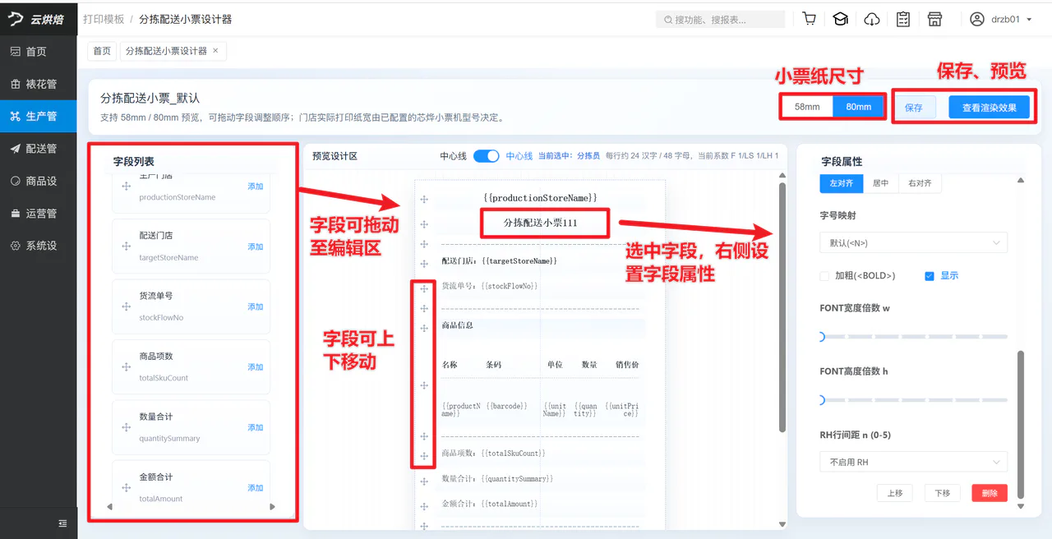Viewport: 1052px width, 539px height.
Task: Collapse the sidebar using the bottom menu-fold icon
Action: [x=62, y=523]
